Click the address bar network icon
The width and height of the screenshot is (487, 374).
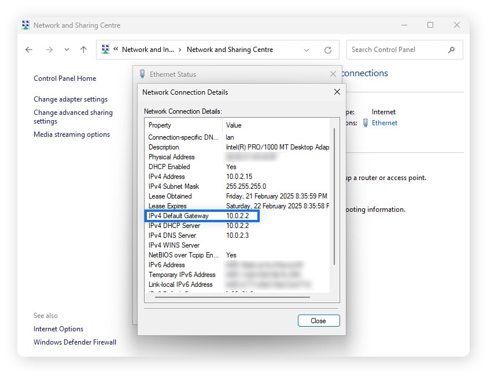106,49
